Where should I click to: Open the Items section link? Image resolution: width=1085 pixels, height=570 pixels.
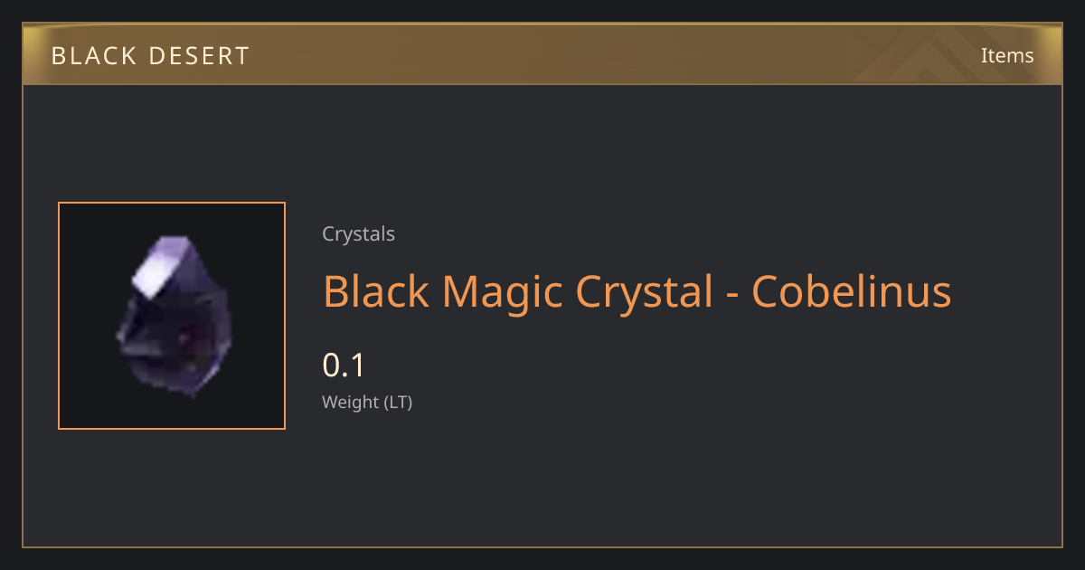(x=1007, y=55)
